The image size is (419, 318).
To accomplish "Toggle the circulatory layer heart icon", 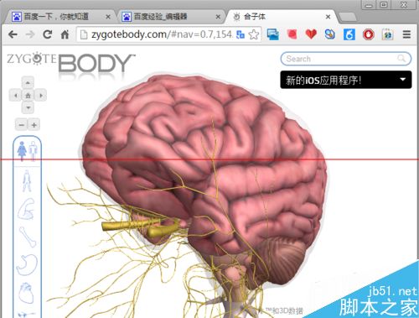I will (26, 293).
